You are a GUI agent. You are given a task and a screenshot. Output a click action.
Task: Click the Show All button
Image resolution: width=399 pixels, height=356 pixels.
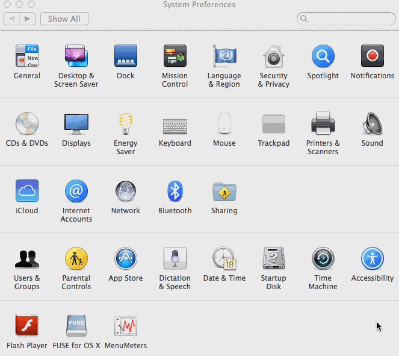click(x=64, y=19)
